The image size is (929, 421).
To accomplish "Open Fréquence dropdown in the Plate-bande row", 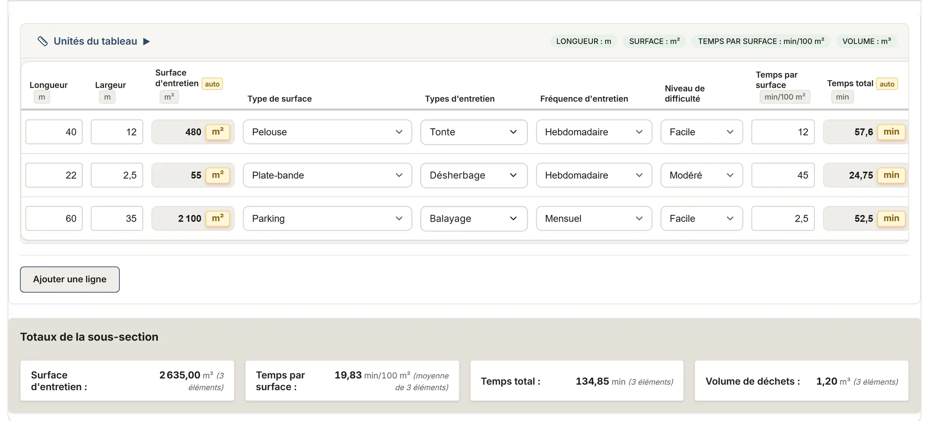I will [x=594, y=175].
